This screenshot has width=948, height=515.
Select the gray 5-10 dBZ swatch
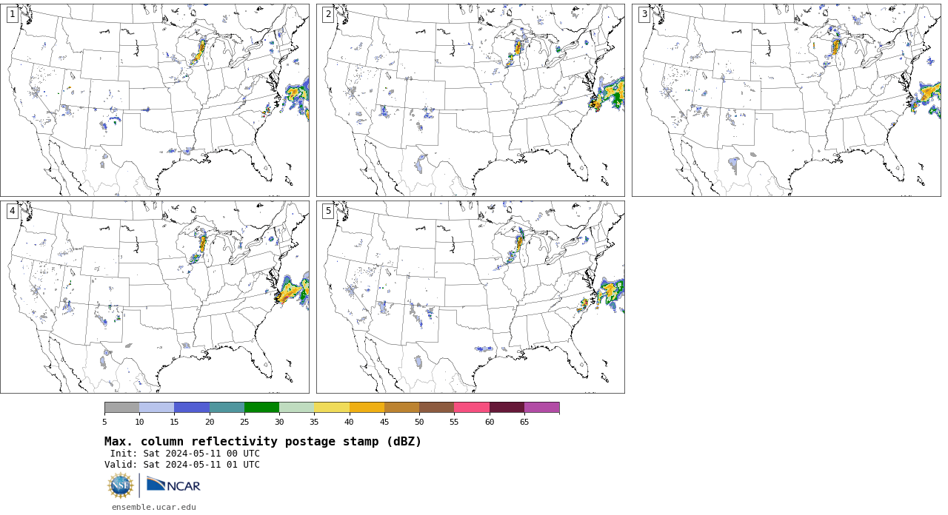(x=122, y=408)
